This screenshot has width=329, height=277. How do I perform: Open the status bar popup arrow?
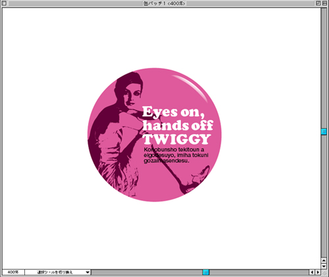88,272
